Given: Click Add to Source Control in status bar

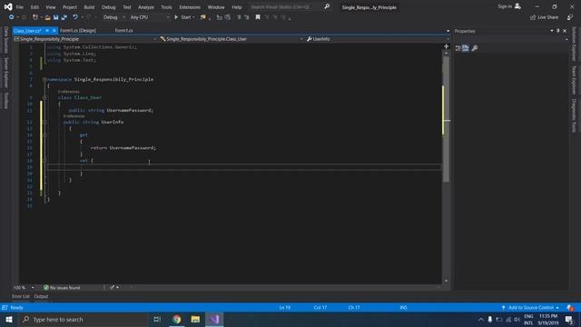Looking at the screenshot, I should pos(530,307).
